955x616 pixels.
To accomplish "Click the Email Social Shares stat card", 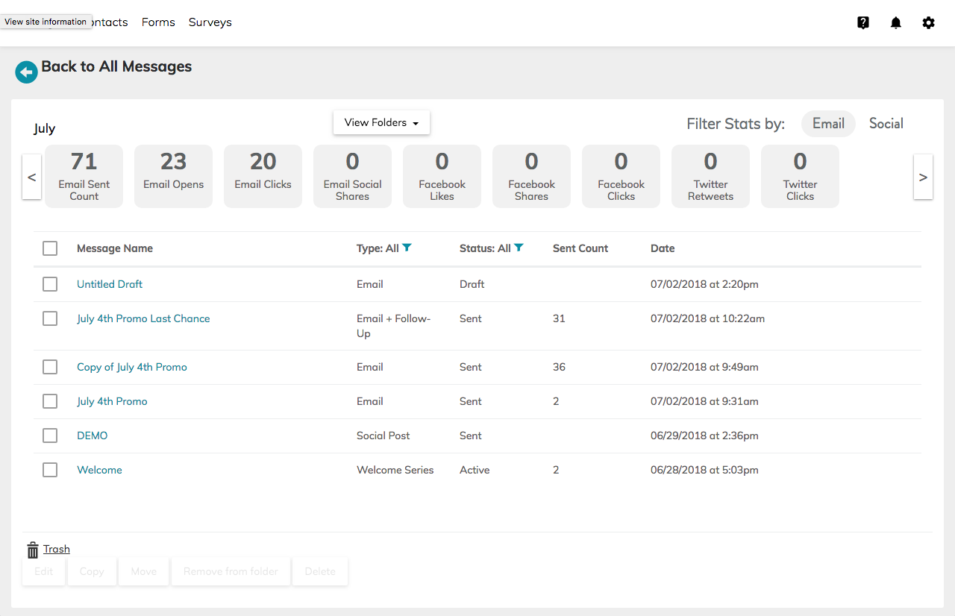I will (352, 176).
